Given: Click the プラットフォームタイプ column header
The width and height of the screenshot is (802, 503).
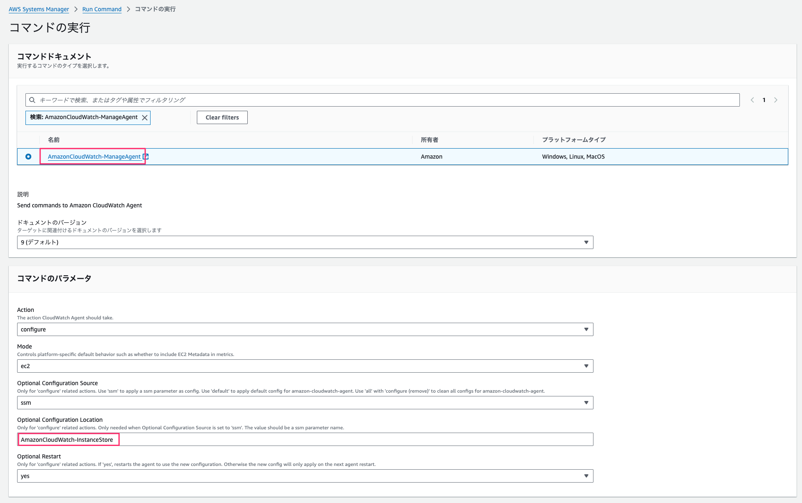Looking at the screenshot, I should click(x=574, y=140).
